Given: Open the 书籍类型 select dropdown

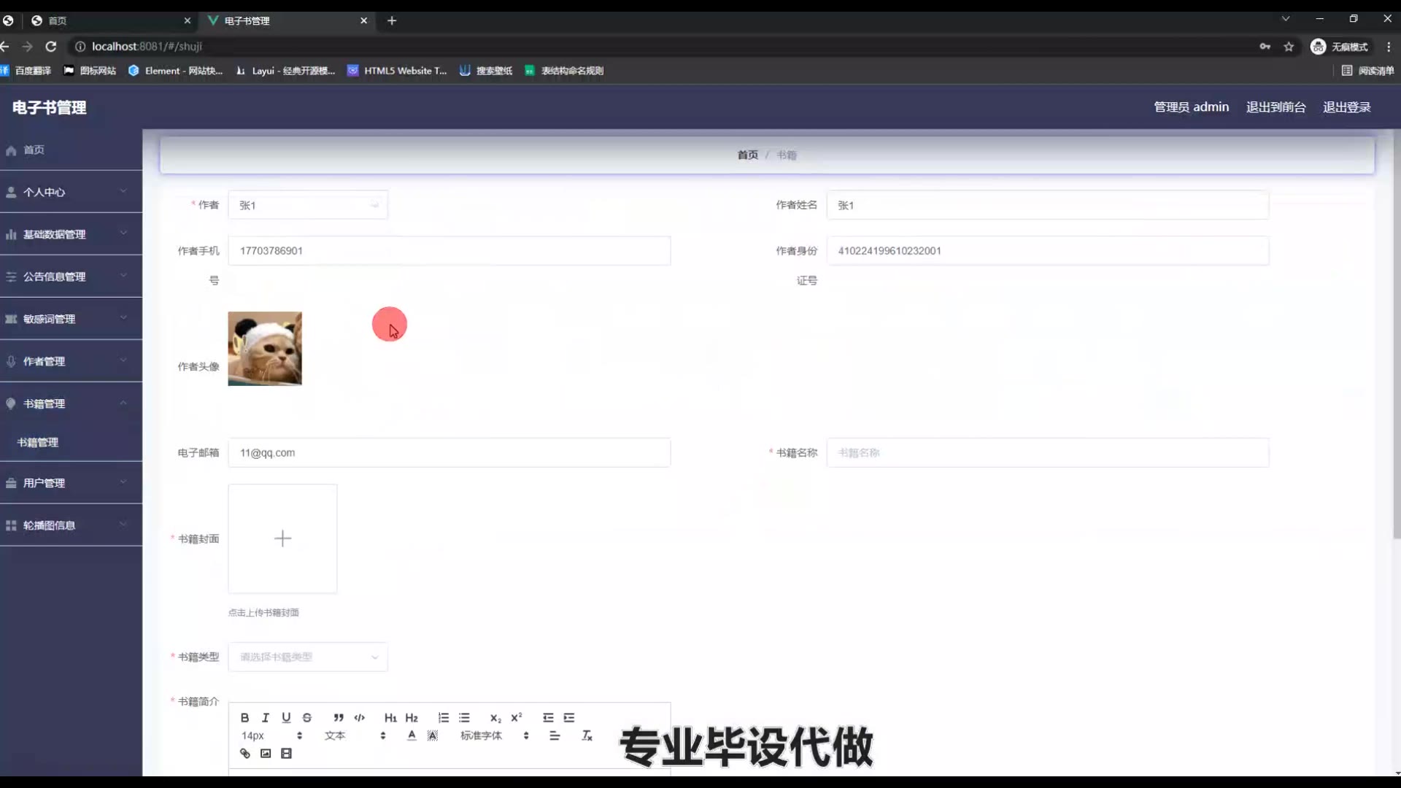Looking at the screenshot, I should tap(307, 657).
